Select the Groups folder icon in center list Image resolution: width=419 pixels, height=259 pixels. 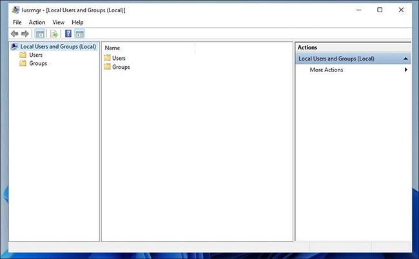(x=107, y=67)
